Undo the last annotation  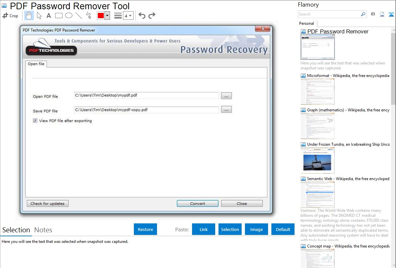142,16
